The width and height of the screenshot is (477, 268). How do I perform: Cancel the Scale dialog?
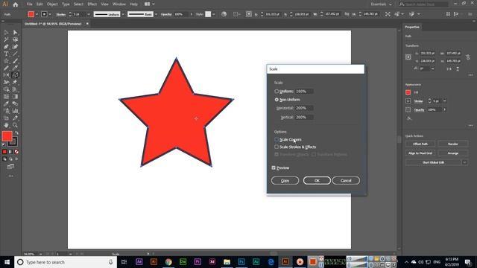point(346,180)
